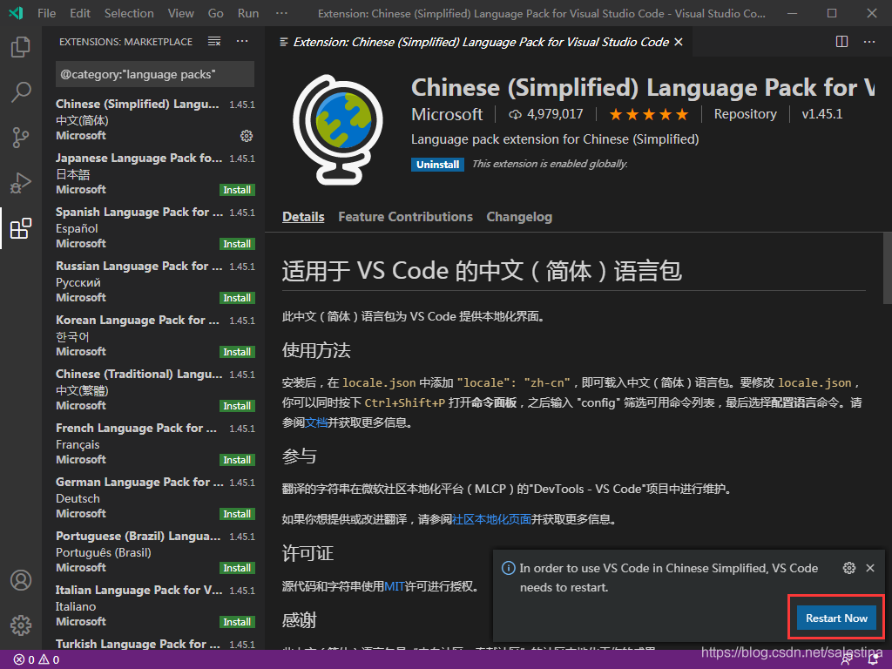Click the gear icon in restart notification
The width and height of the screenshot is (892, 669).
[x=849, y=568]
